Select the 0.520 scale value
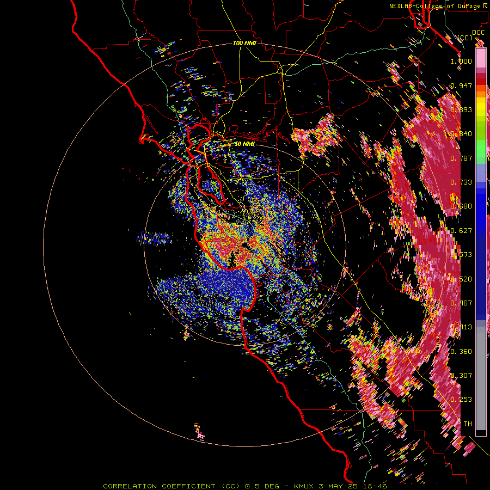Image resolution: width=490 pixels, height=490 pixels. 461,279
